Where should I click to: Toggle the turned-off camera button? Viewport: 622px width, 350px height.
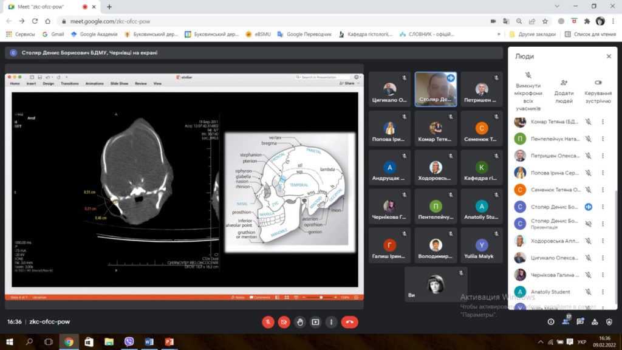284,321
